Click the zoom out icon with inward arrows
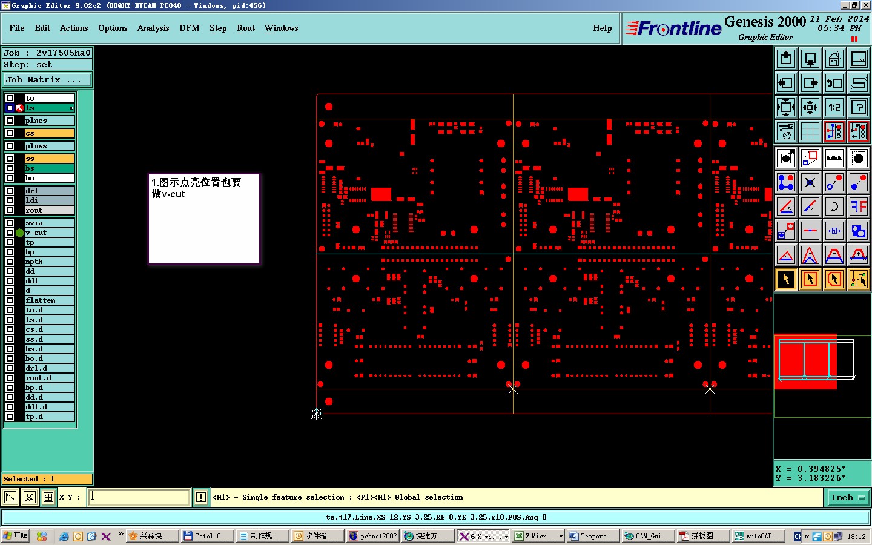 coord(810,107)
